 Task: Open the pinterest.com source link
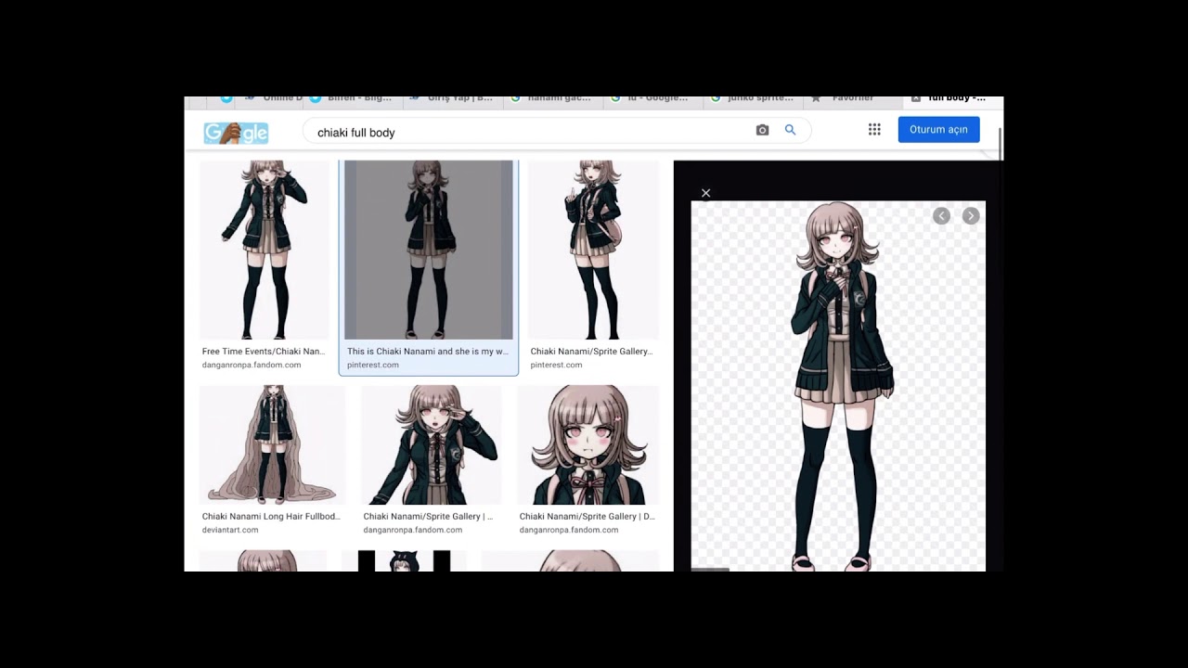[x=373, y=365]
